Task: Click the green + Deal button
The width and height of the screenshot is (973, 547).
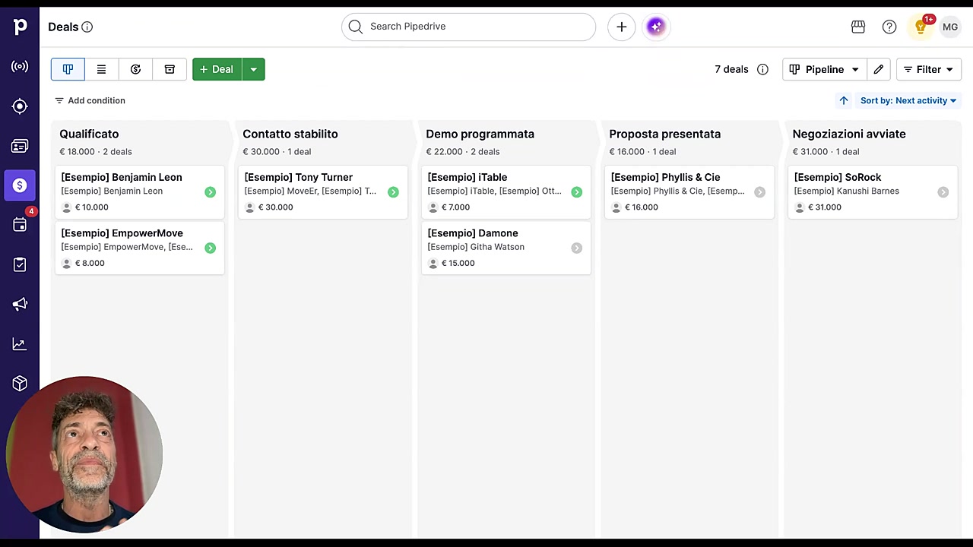Action: pos(217,69)
